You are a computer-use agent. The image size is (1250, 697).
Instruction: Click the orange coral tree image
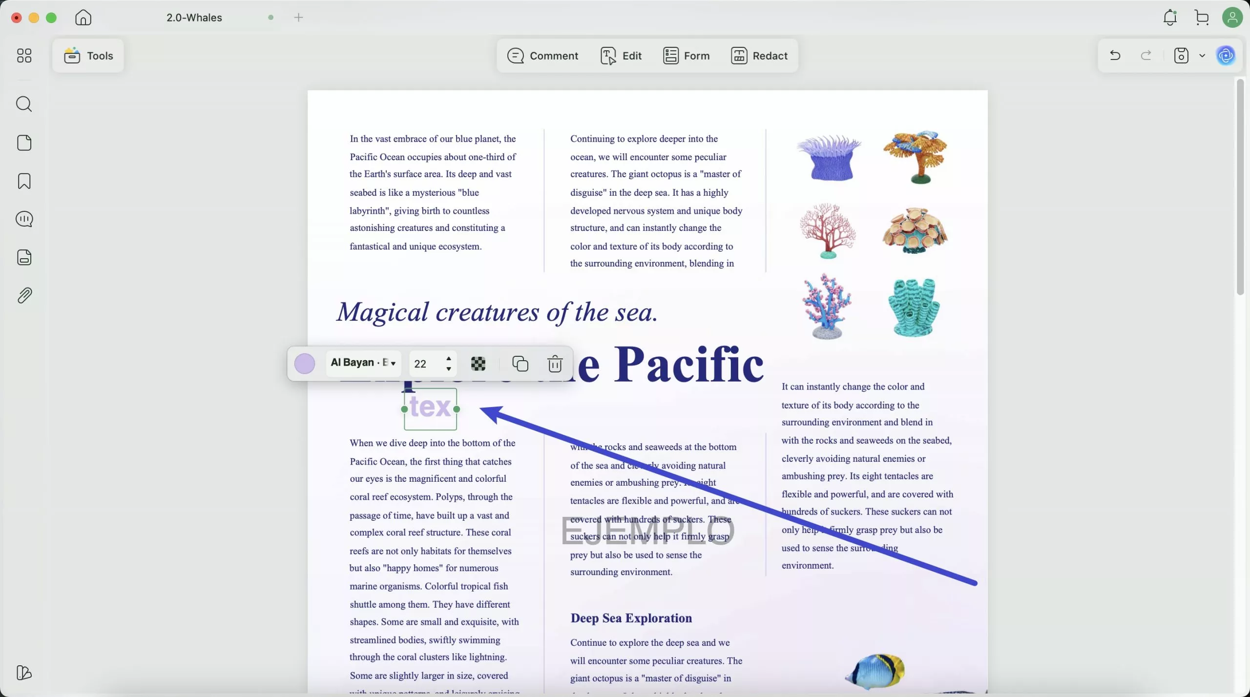coord(916,157)
